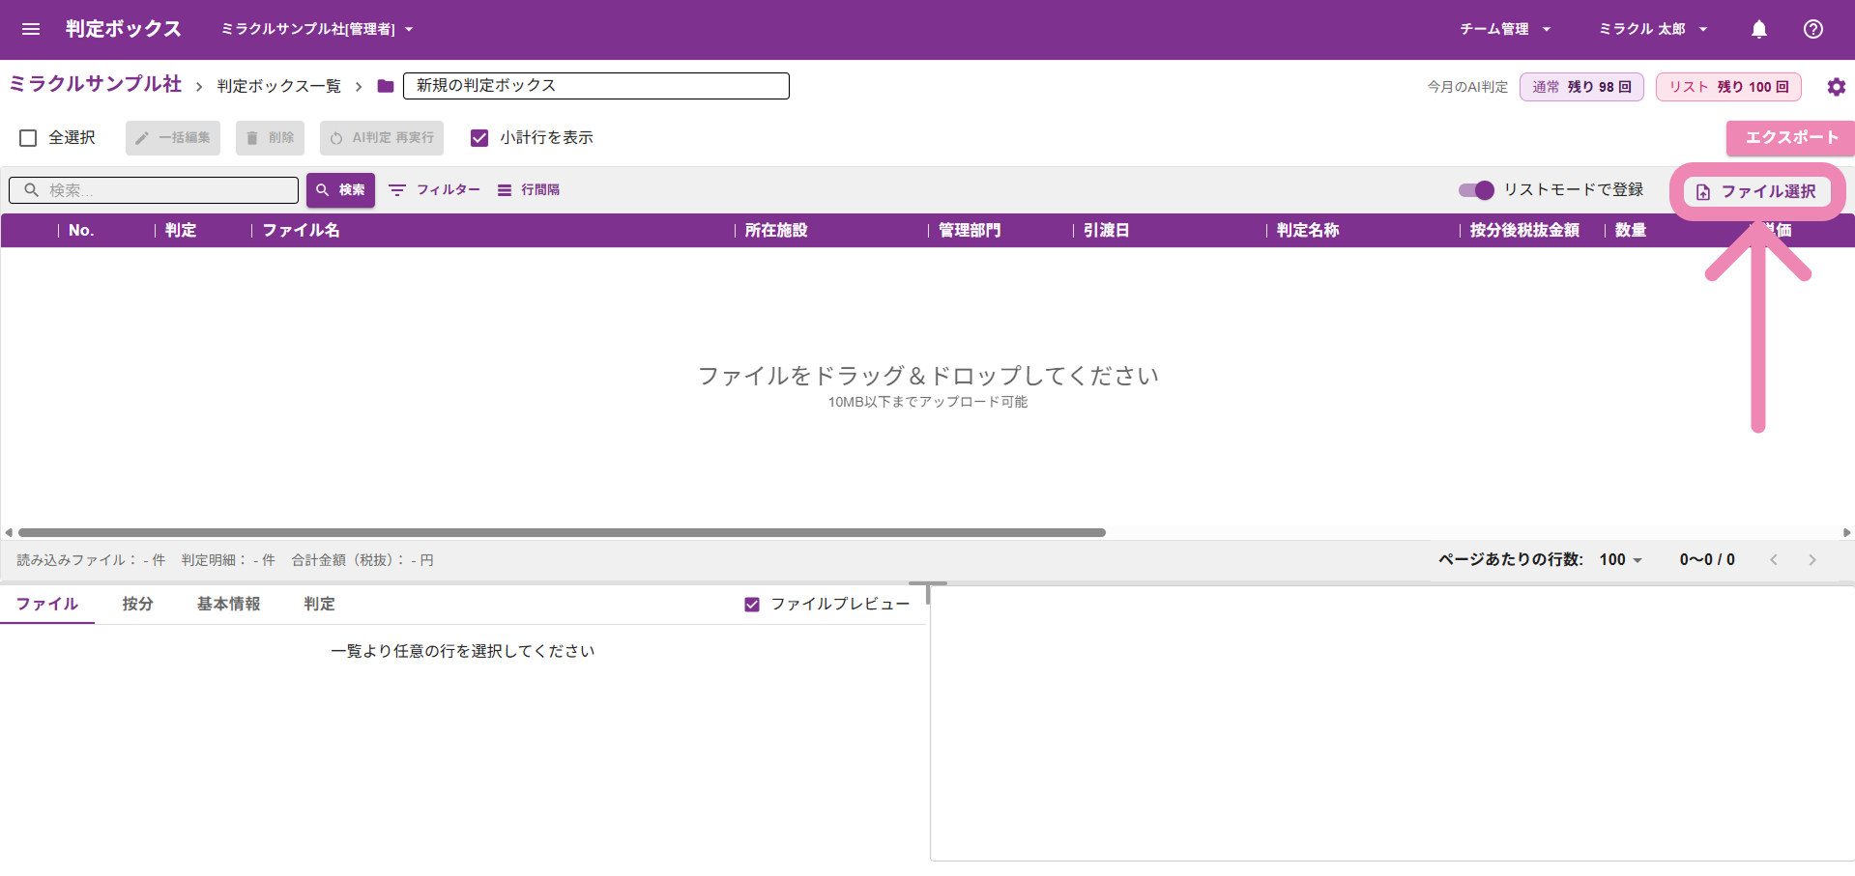The height and width of the screenshot is (876, 1855).
Task: Tick the 全選択 checkbox
Action: (28, 138)
